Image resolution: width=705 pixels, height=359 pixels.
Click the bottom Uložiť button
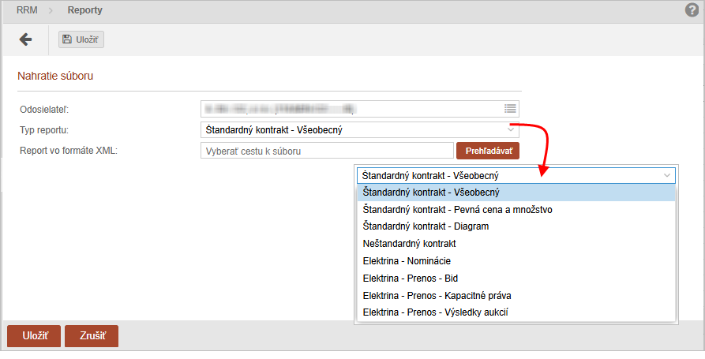[x=34, y=336]
